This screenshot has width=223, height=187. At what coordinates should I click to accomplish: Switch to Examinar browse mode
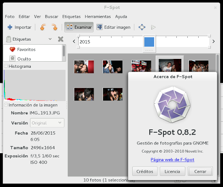(79, 27)
